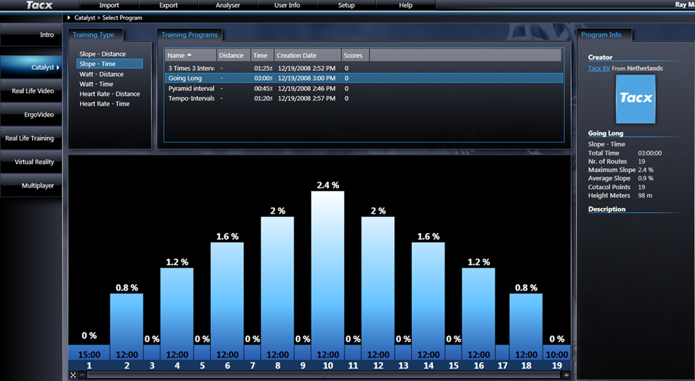The width and height of the screenshot is (695, 381).
Task: Open the Help menu
Action: coord(406,5)
